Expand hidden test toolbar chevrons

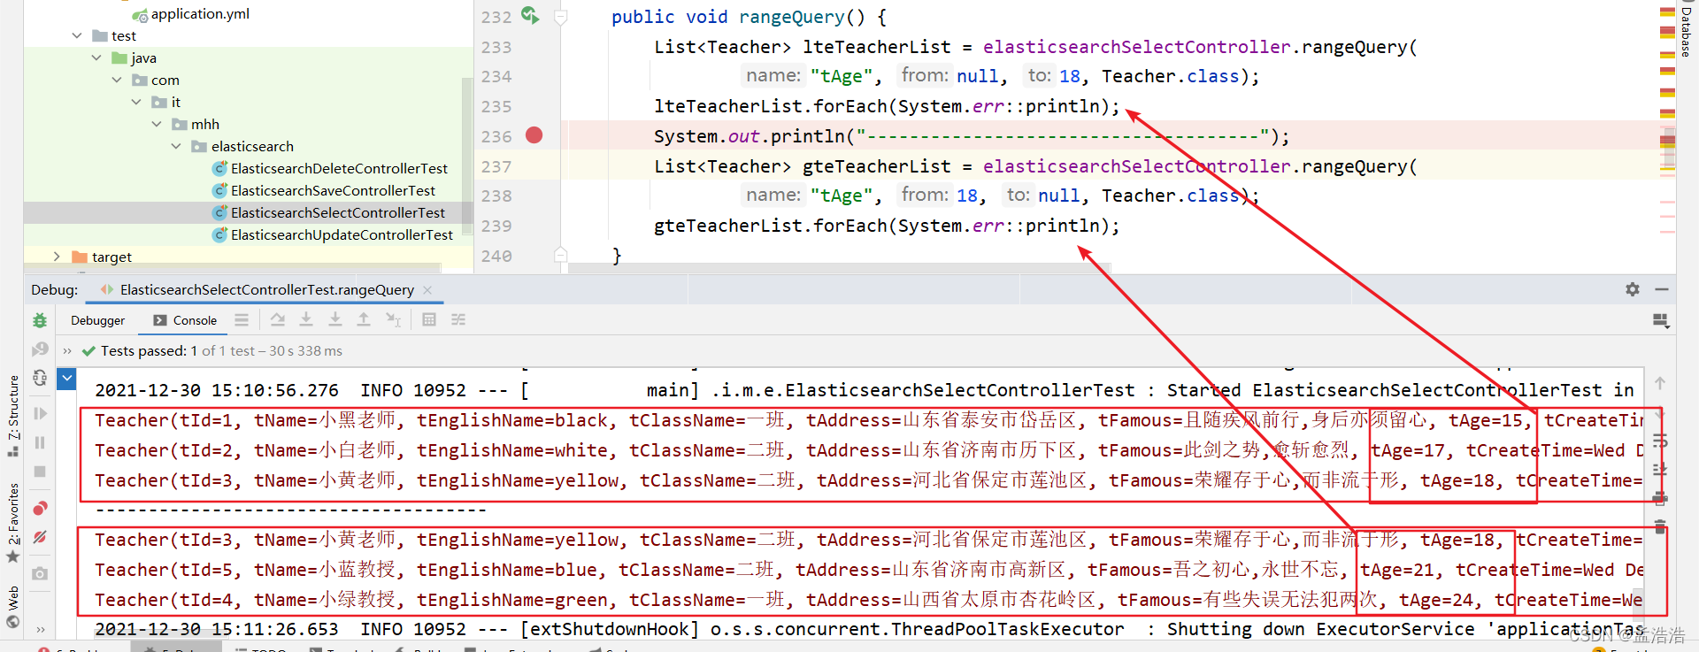coord(67,351)
